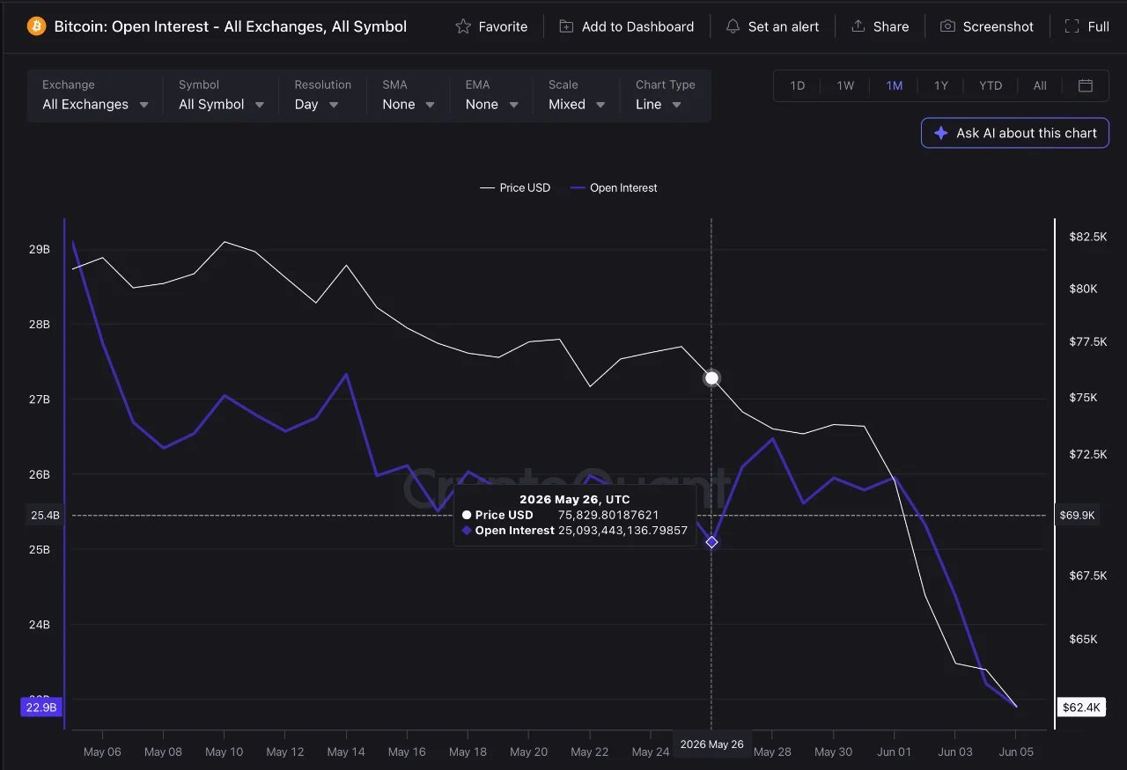Click the Set an alert bell icon

(733, 26)
